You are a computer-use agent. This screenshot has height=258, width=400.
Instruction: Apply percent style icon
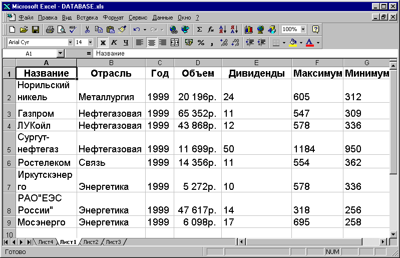[x=201, y=43]
